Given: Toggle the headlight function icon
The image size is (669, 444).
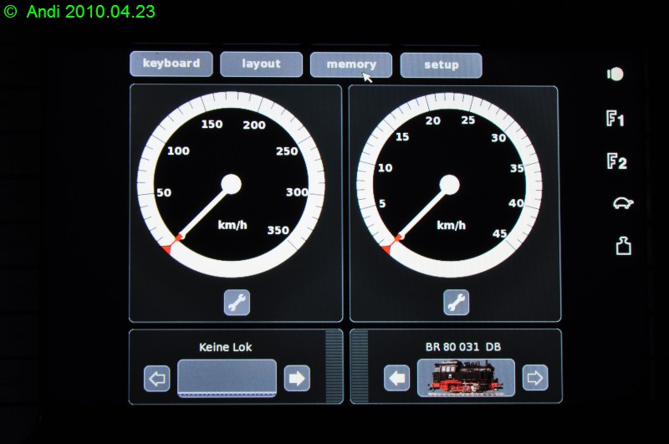Looking at the screenshot, I should 615,74.
